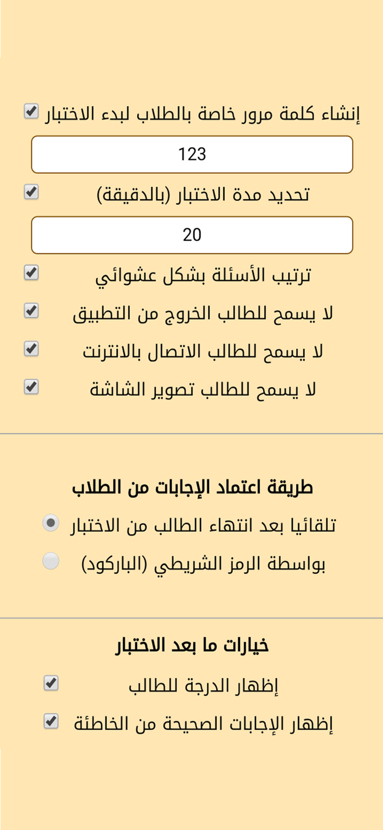Disable block internet access for students
The image size is (383, 830).
pyautogui.click(x=31, y=349)
